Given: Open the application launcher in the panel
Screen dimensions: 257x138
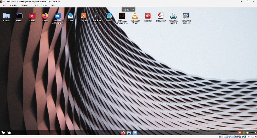Looking at the screenshot, I should click(x=3, y=133).
